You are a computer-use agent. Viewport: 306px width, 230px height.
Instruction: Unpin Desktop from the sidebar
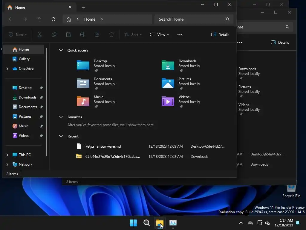[x=41, y=88]
